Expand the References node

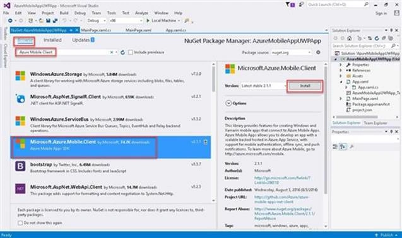341,71
